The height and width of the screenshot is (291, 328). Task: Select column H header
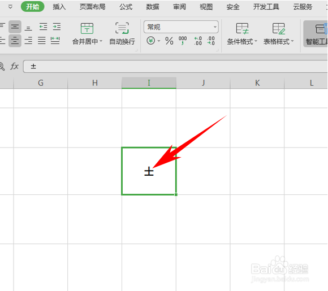coord(95,83)
